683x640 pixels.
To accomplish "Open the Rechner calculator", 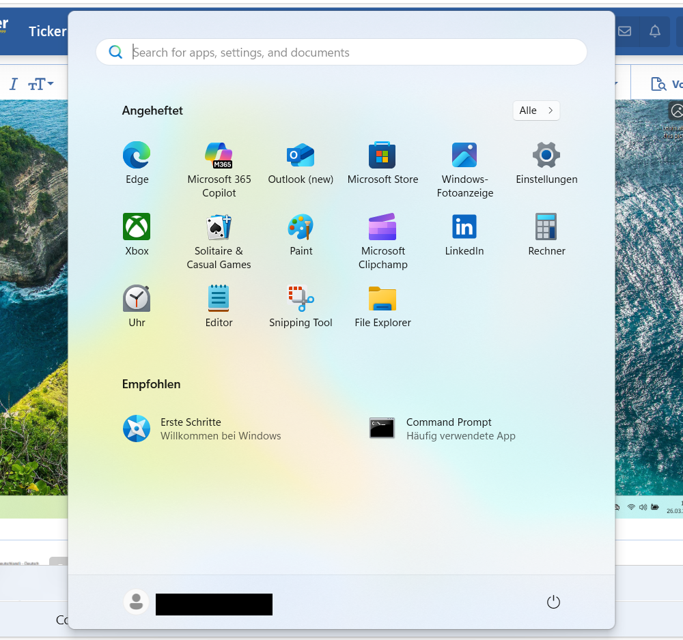I will pos(546,235).
